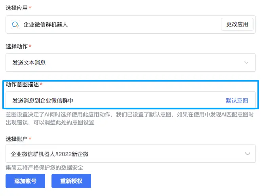Click the 企业微信群机器人 app name in the app field
Viewport: 261px width, 196px height.
point(46,25)
